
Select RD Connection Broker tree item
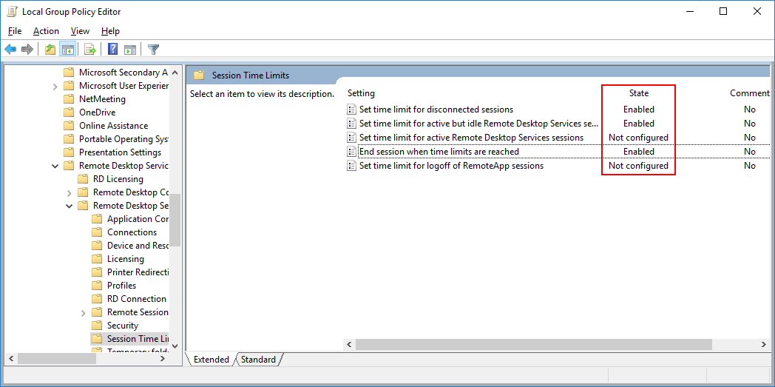136,298
